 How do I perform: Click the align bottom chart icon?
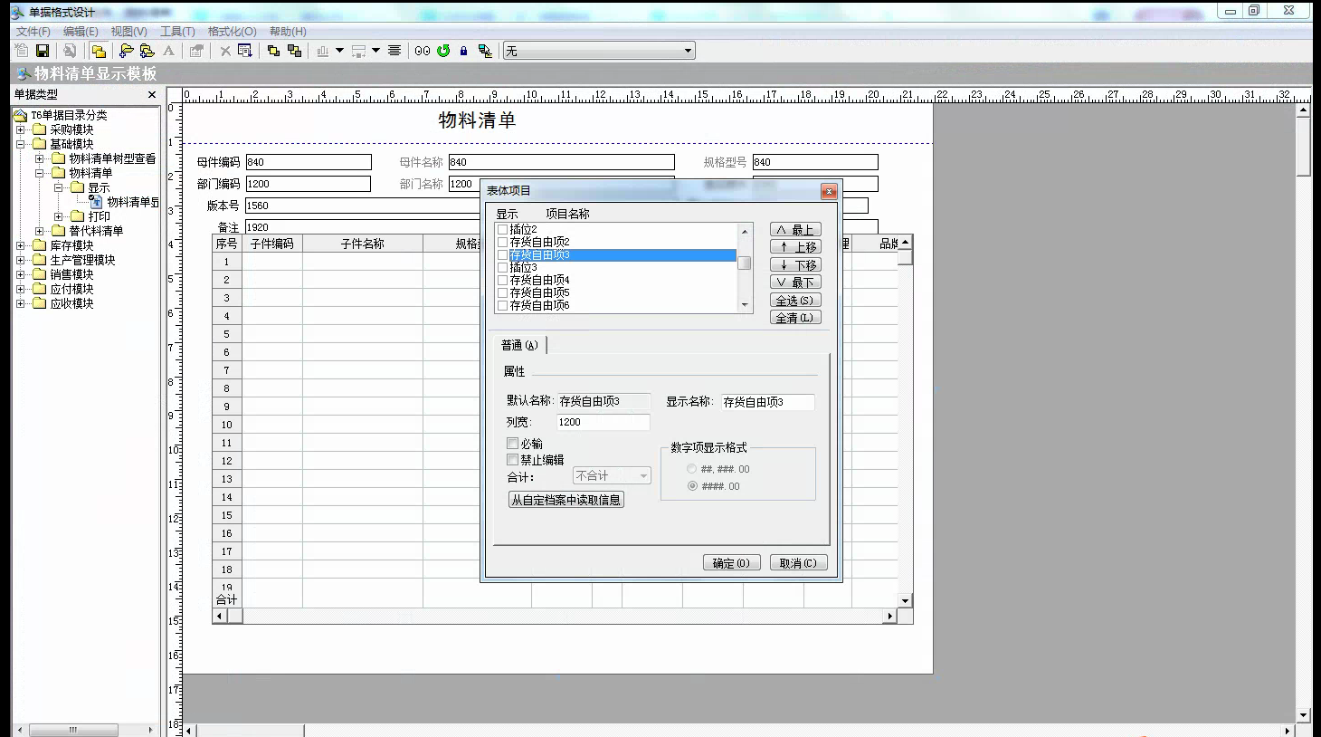click(323, 51)
